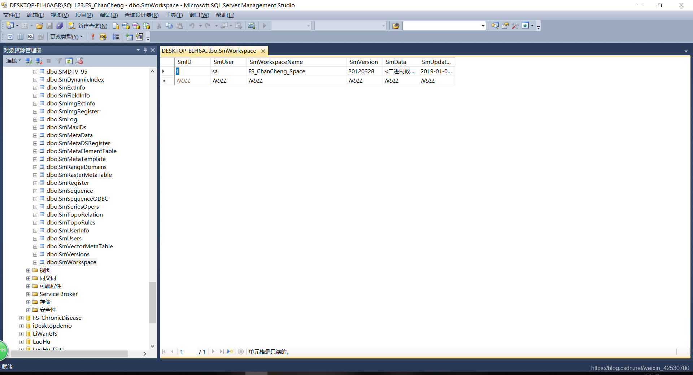The height and width of the screenshot is (375, 693).
Task: Open an Analysis Services DMX query
Action: click(136, 26)
